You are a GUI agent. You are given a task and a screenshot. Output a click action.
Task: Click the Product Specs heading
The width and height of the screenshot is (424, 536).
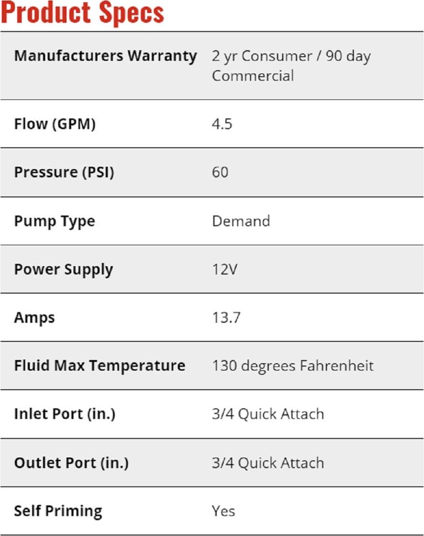click(83, 13)
